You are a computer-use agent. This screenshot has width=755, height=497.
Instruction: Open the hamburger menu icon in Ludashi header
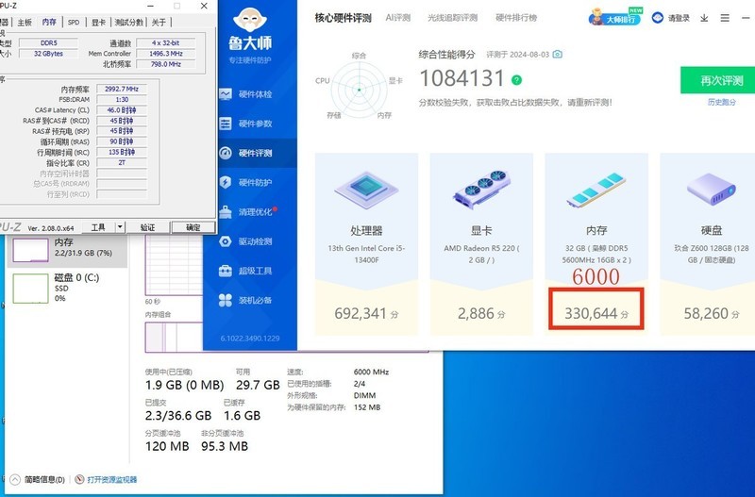[725, 18]
